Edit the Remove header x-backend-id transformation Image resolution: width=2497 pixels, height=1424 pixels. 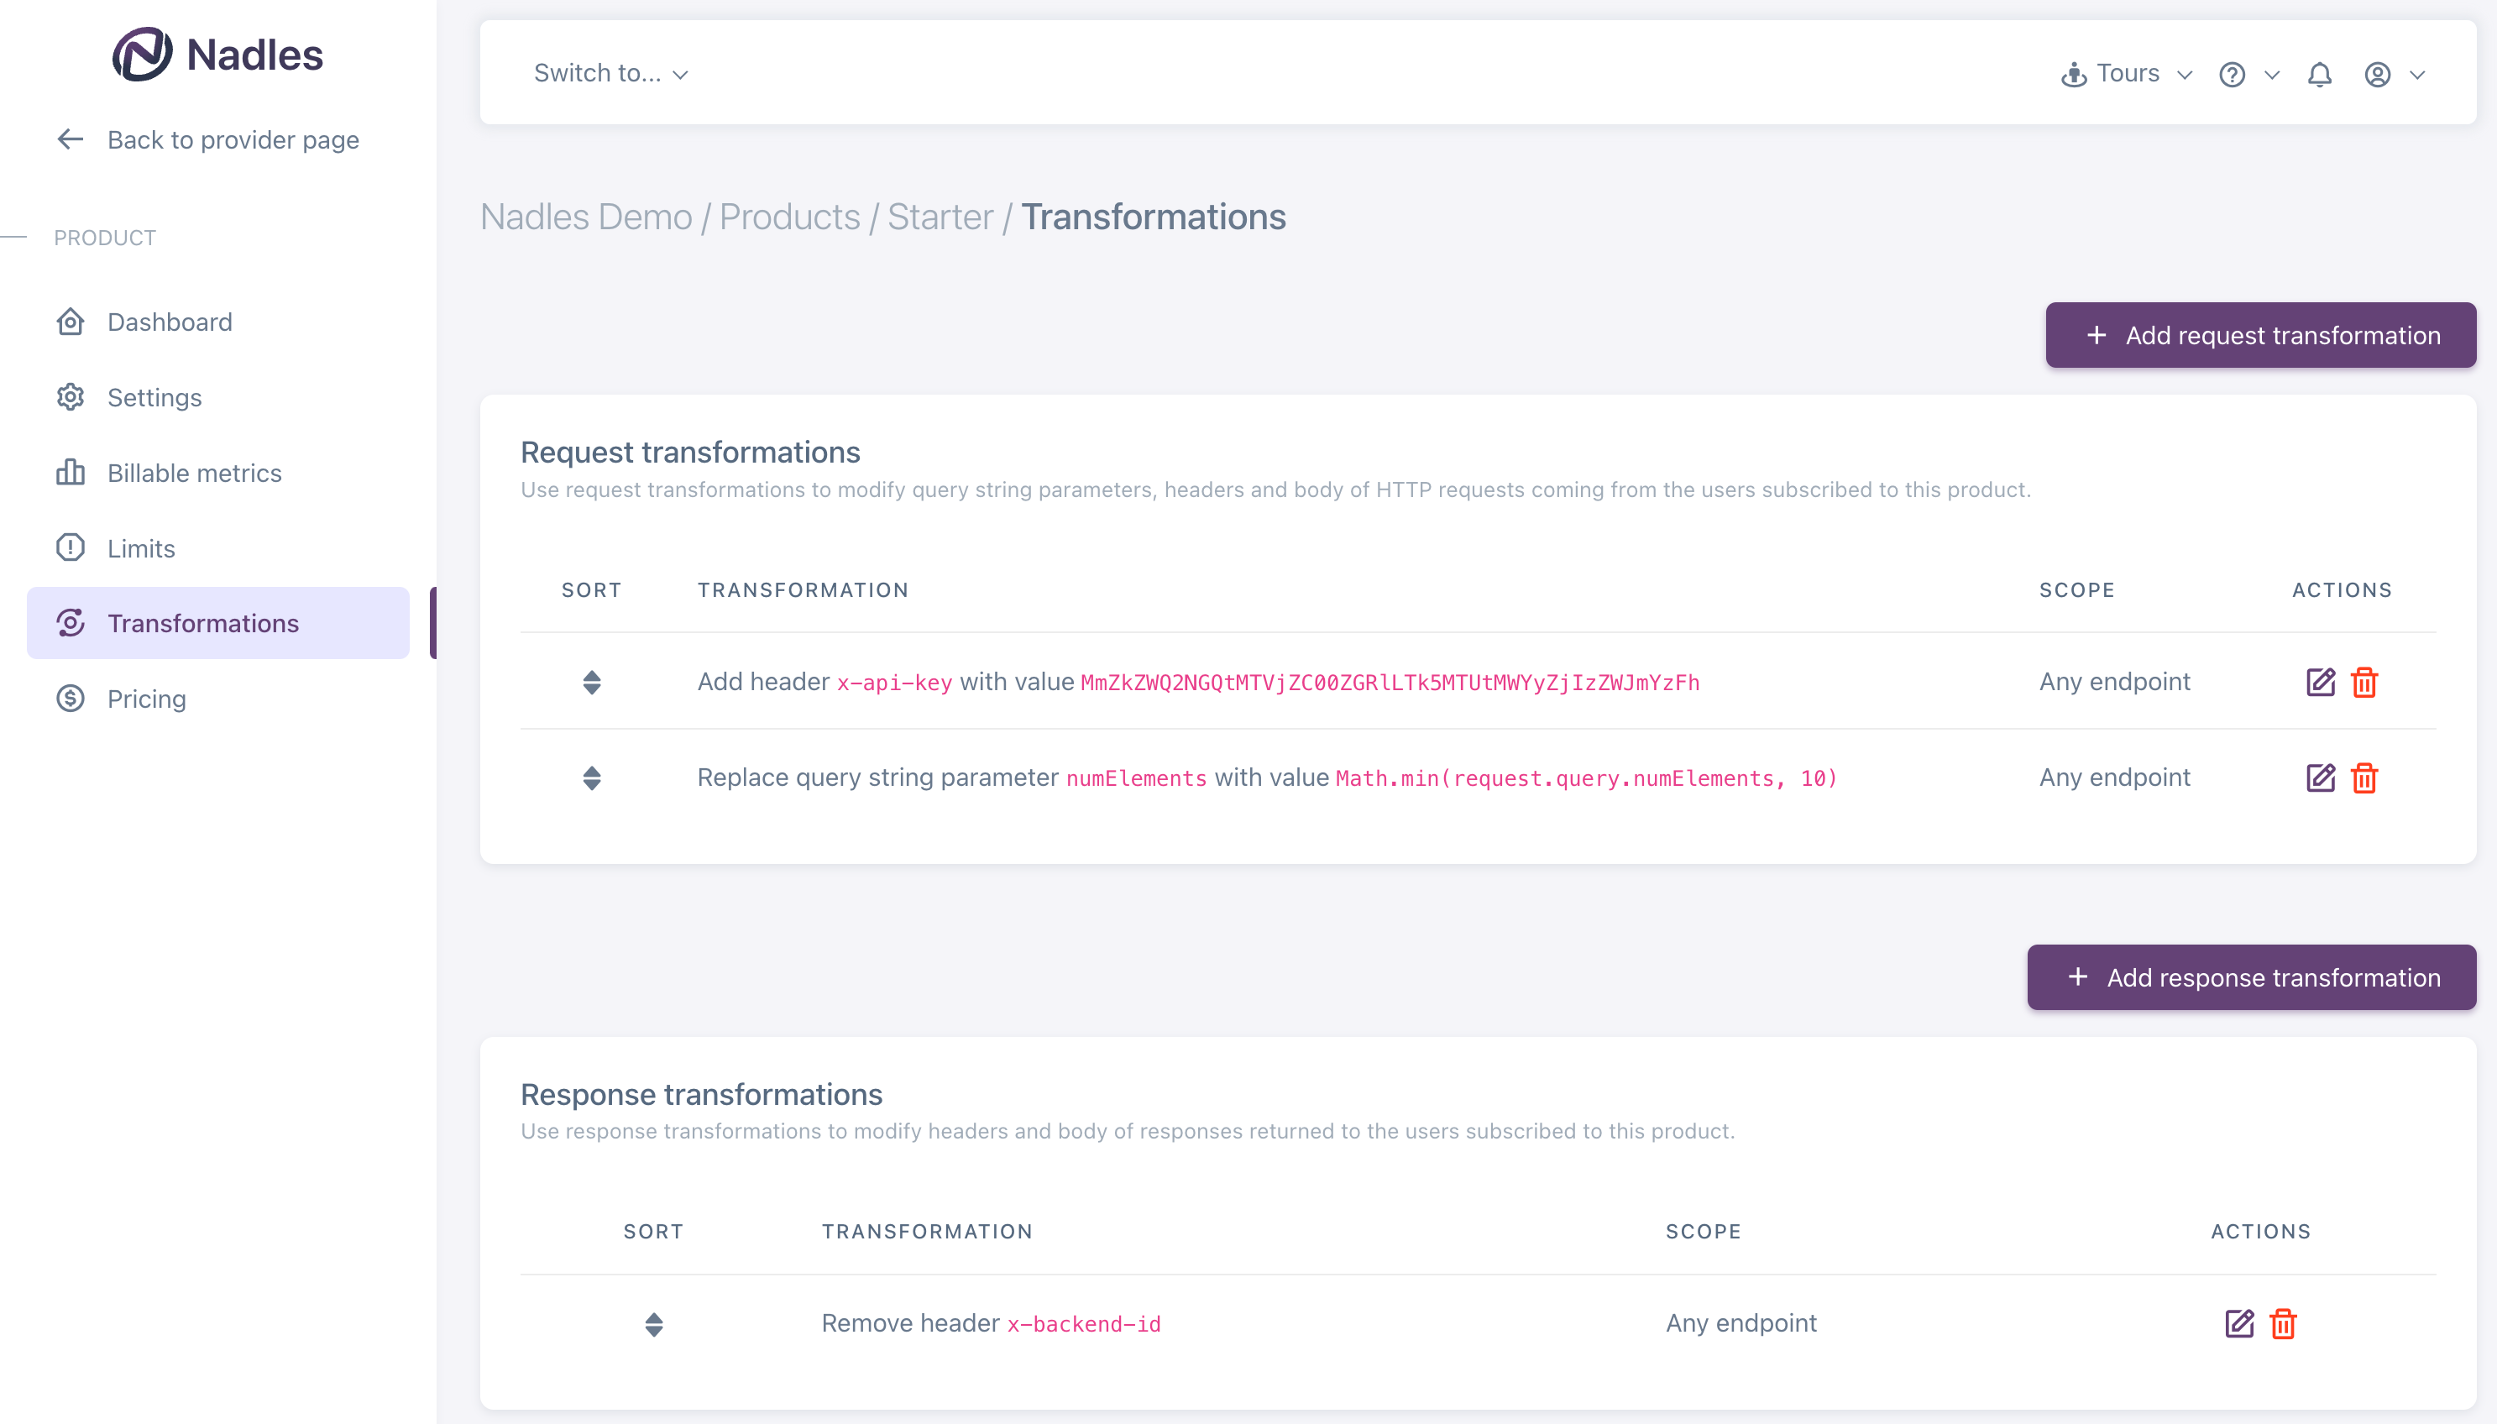(x=2238, y=1323)
